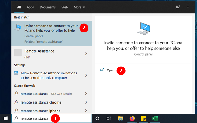Click the computer icon beside Best match result
197x123 pixels.
point(18,28)
